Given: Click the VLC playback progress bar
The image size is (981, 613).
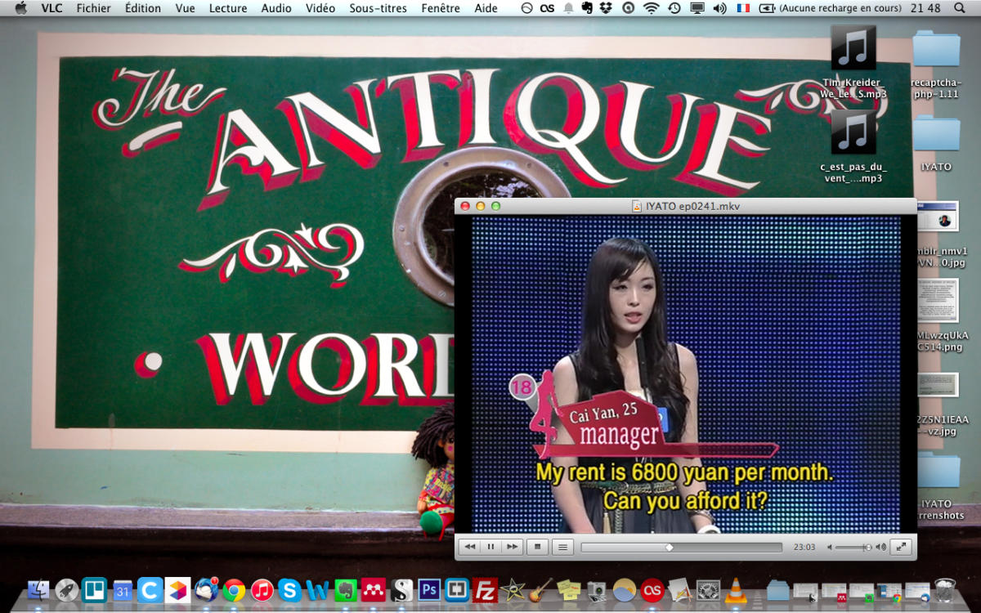Looking at the screenshot, I should click(681, 548).
